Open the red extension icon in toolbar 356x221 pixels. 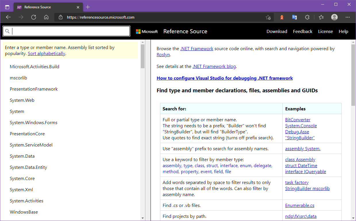tap(282, 17)
